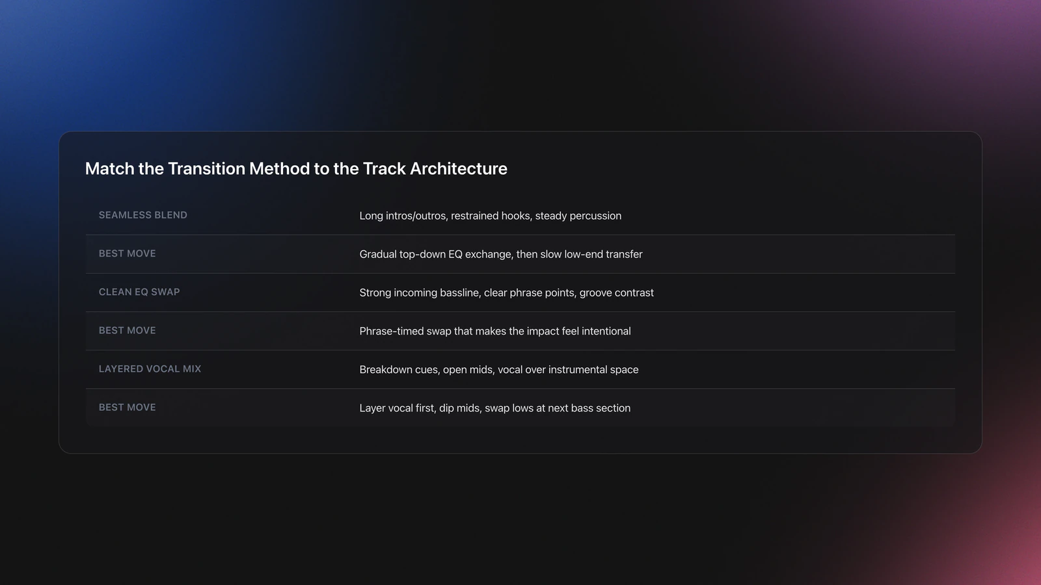Select 'Gradual top-down EQ exchange, then slow low-end transfer'

500,254
